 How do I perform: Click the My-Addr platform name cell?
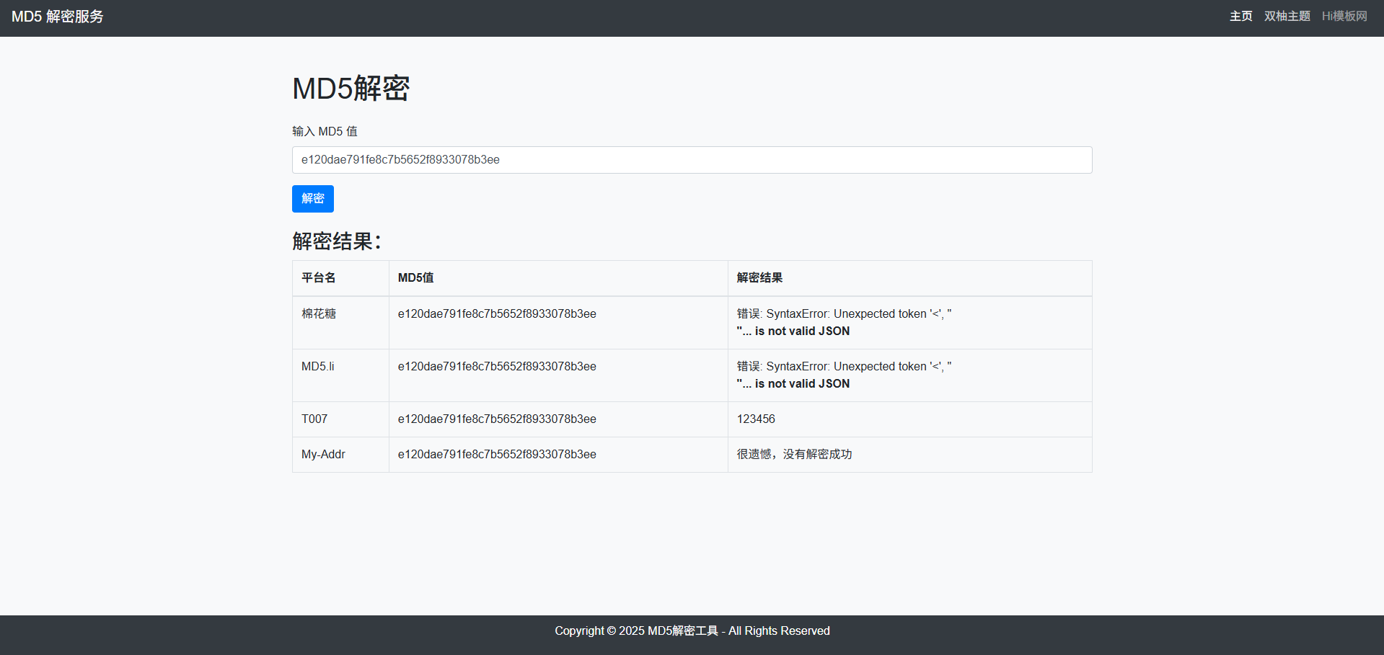(323, 455)
